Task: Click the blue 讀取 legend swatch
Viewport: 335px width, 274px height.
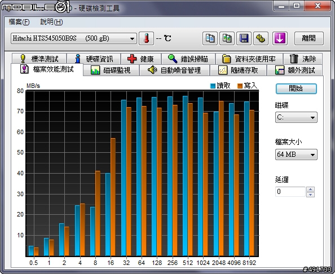Action: [213, 86]
